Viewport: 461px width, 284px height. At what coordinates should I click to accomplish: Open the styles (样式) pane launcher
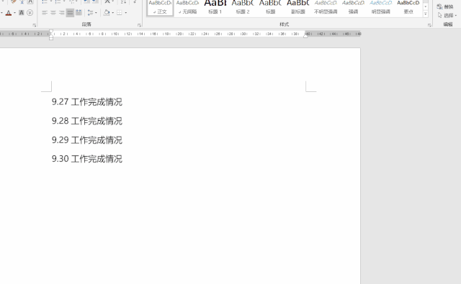tap(429, 26)
